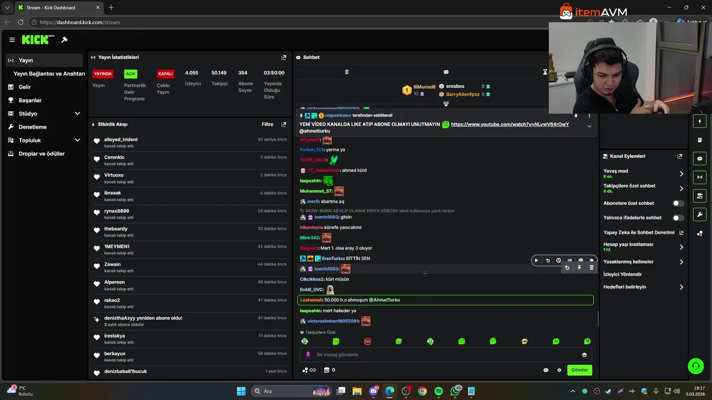Viewport: 712px width, 400px height.
Task: Open Yayın Bağlantısı ve Anahtarı page
Action: pyautogui.click(x=49, y=73)
